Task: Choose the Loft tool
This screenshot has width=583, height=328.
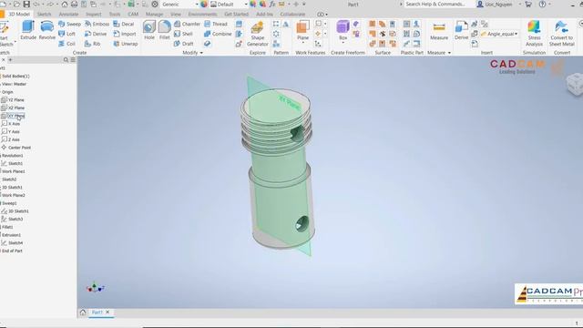Action: (x=66, y=34)
